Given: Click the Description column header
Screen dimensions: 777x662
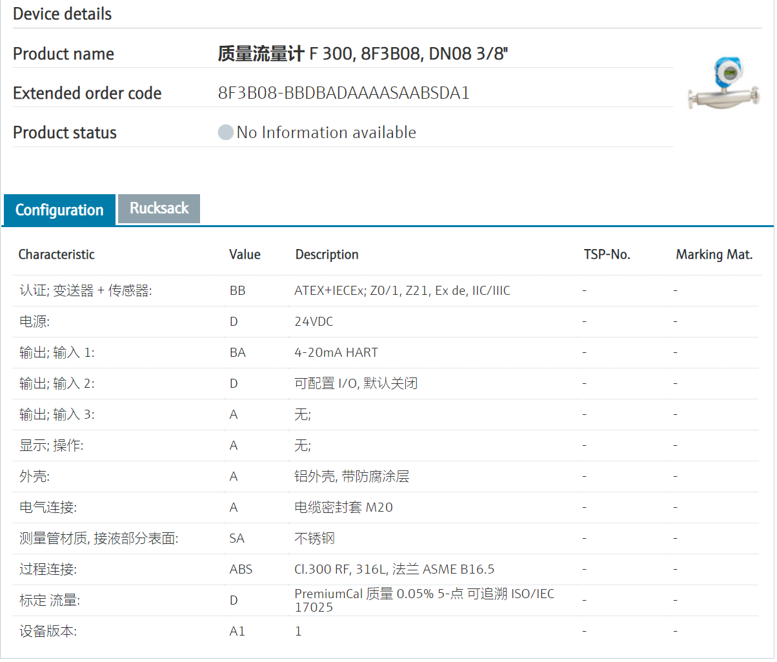Looking at the screenshot, I should click(x=327, y=255).
